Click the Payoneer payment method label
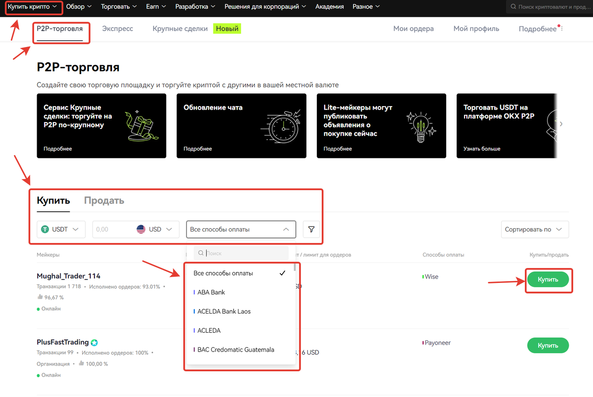Viewport: 593px width, 397px height. pyautogui.click(x=437, y=343)
